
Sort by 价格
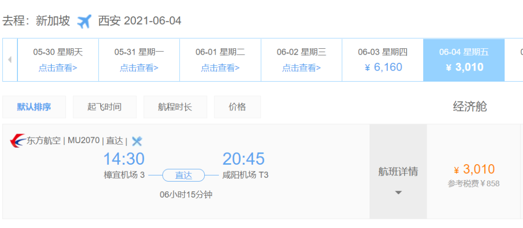[x=237, y=107]
